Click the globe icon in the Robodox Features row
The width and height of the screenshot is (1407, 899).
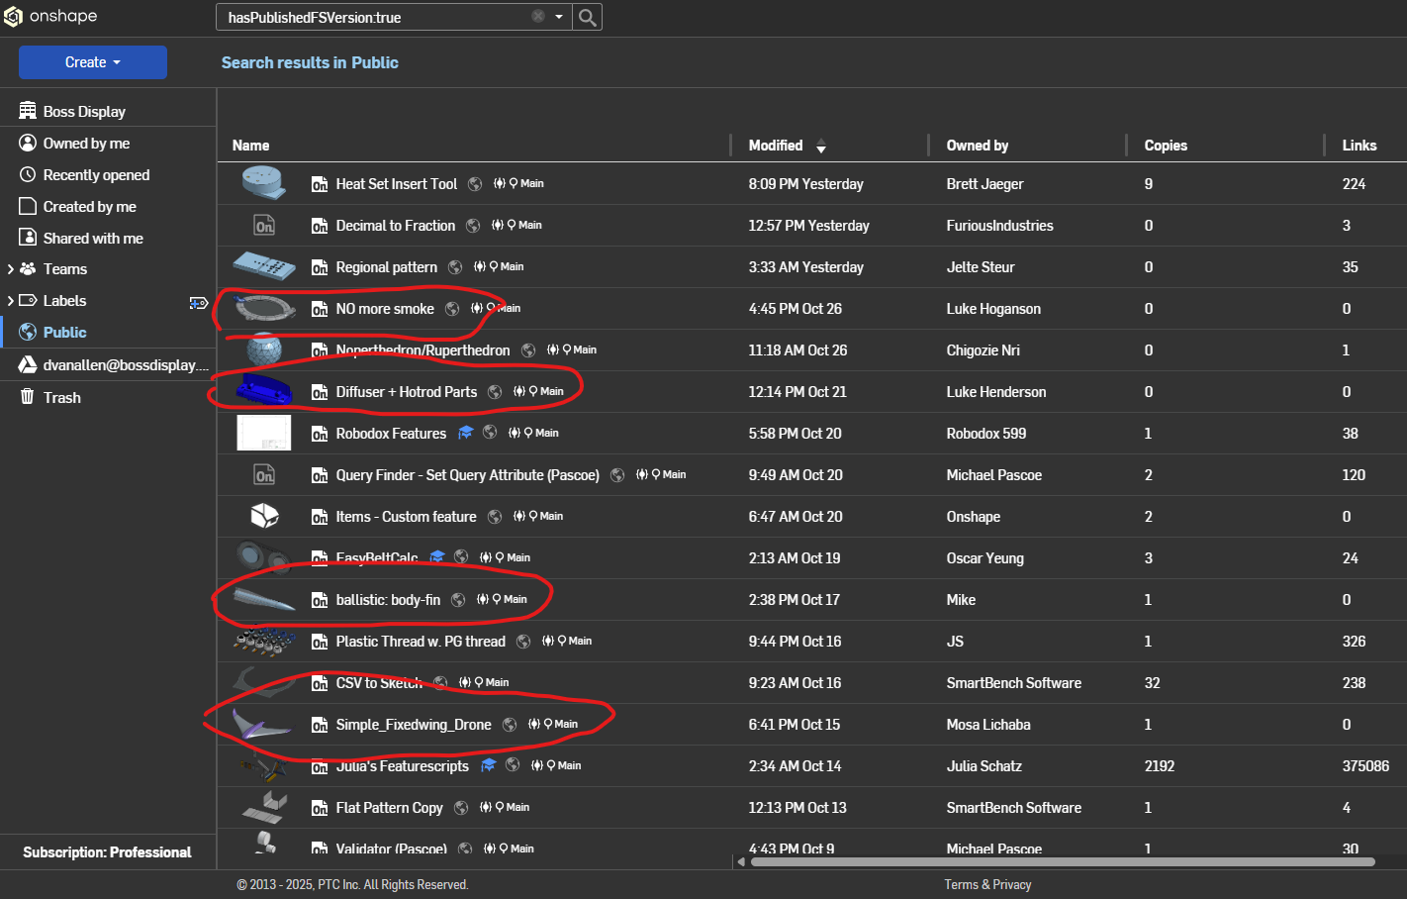point(490,433)
